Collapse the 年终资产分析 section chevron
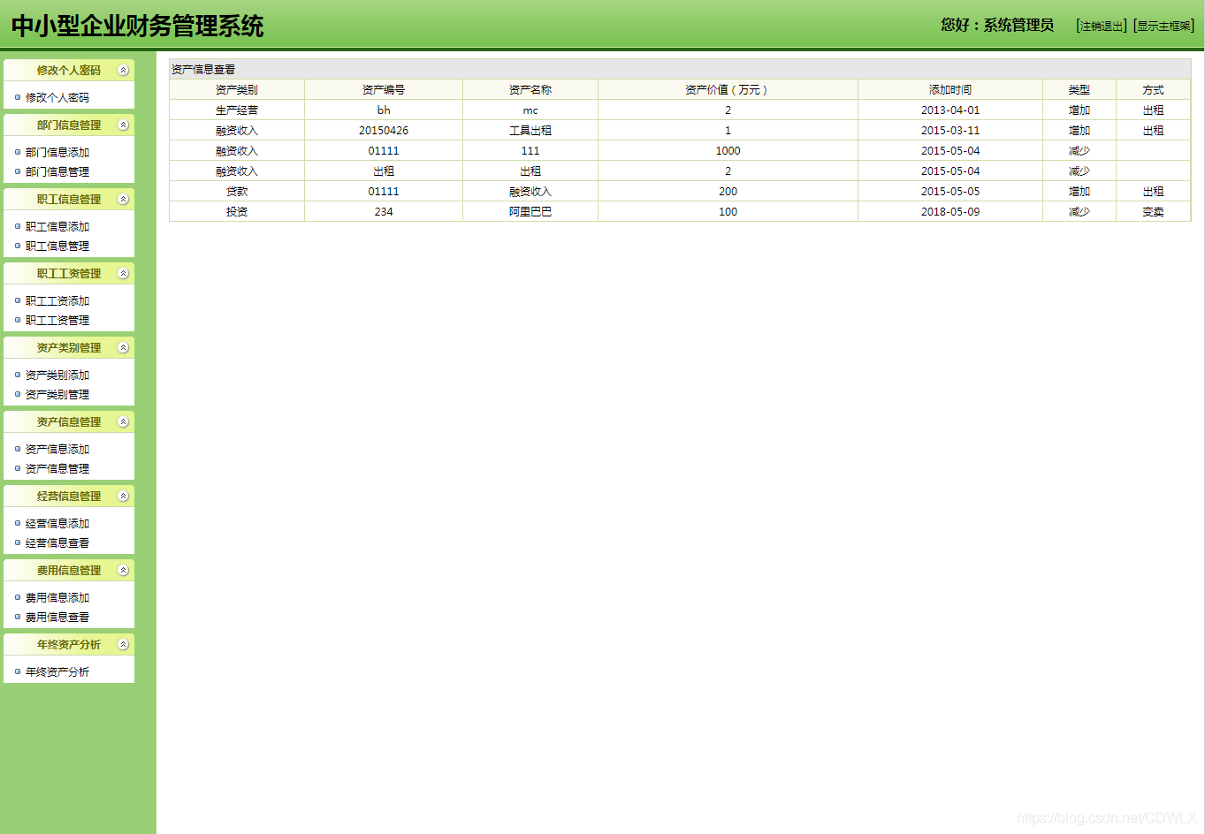 pyautogui.click(x=124, y=645)
